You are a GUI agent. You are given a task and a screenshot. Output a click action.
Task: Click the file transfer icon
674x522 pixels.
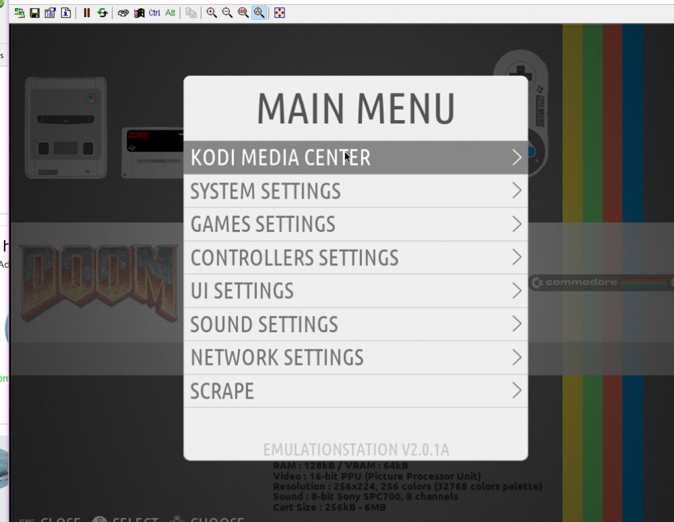click(191, 13)
